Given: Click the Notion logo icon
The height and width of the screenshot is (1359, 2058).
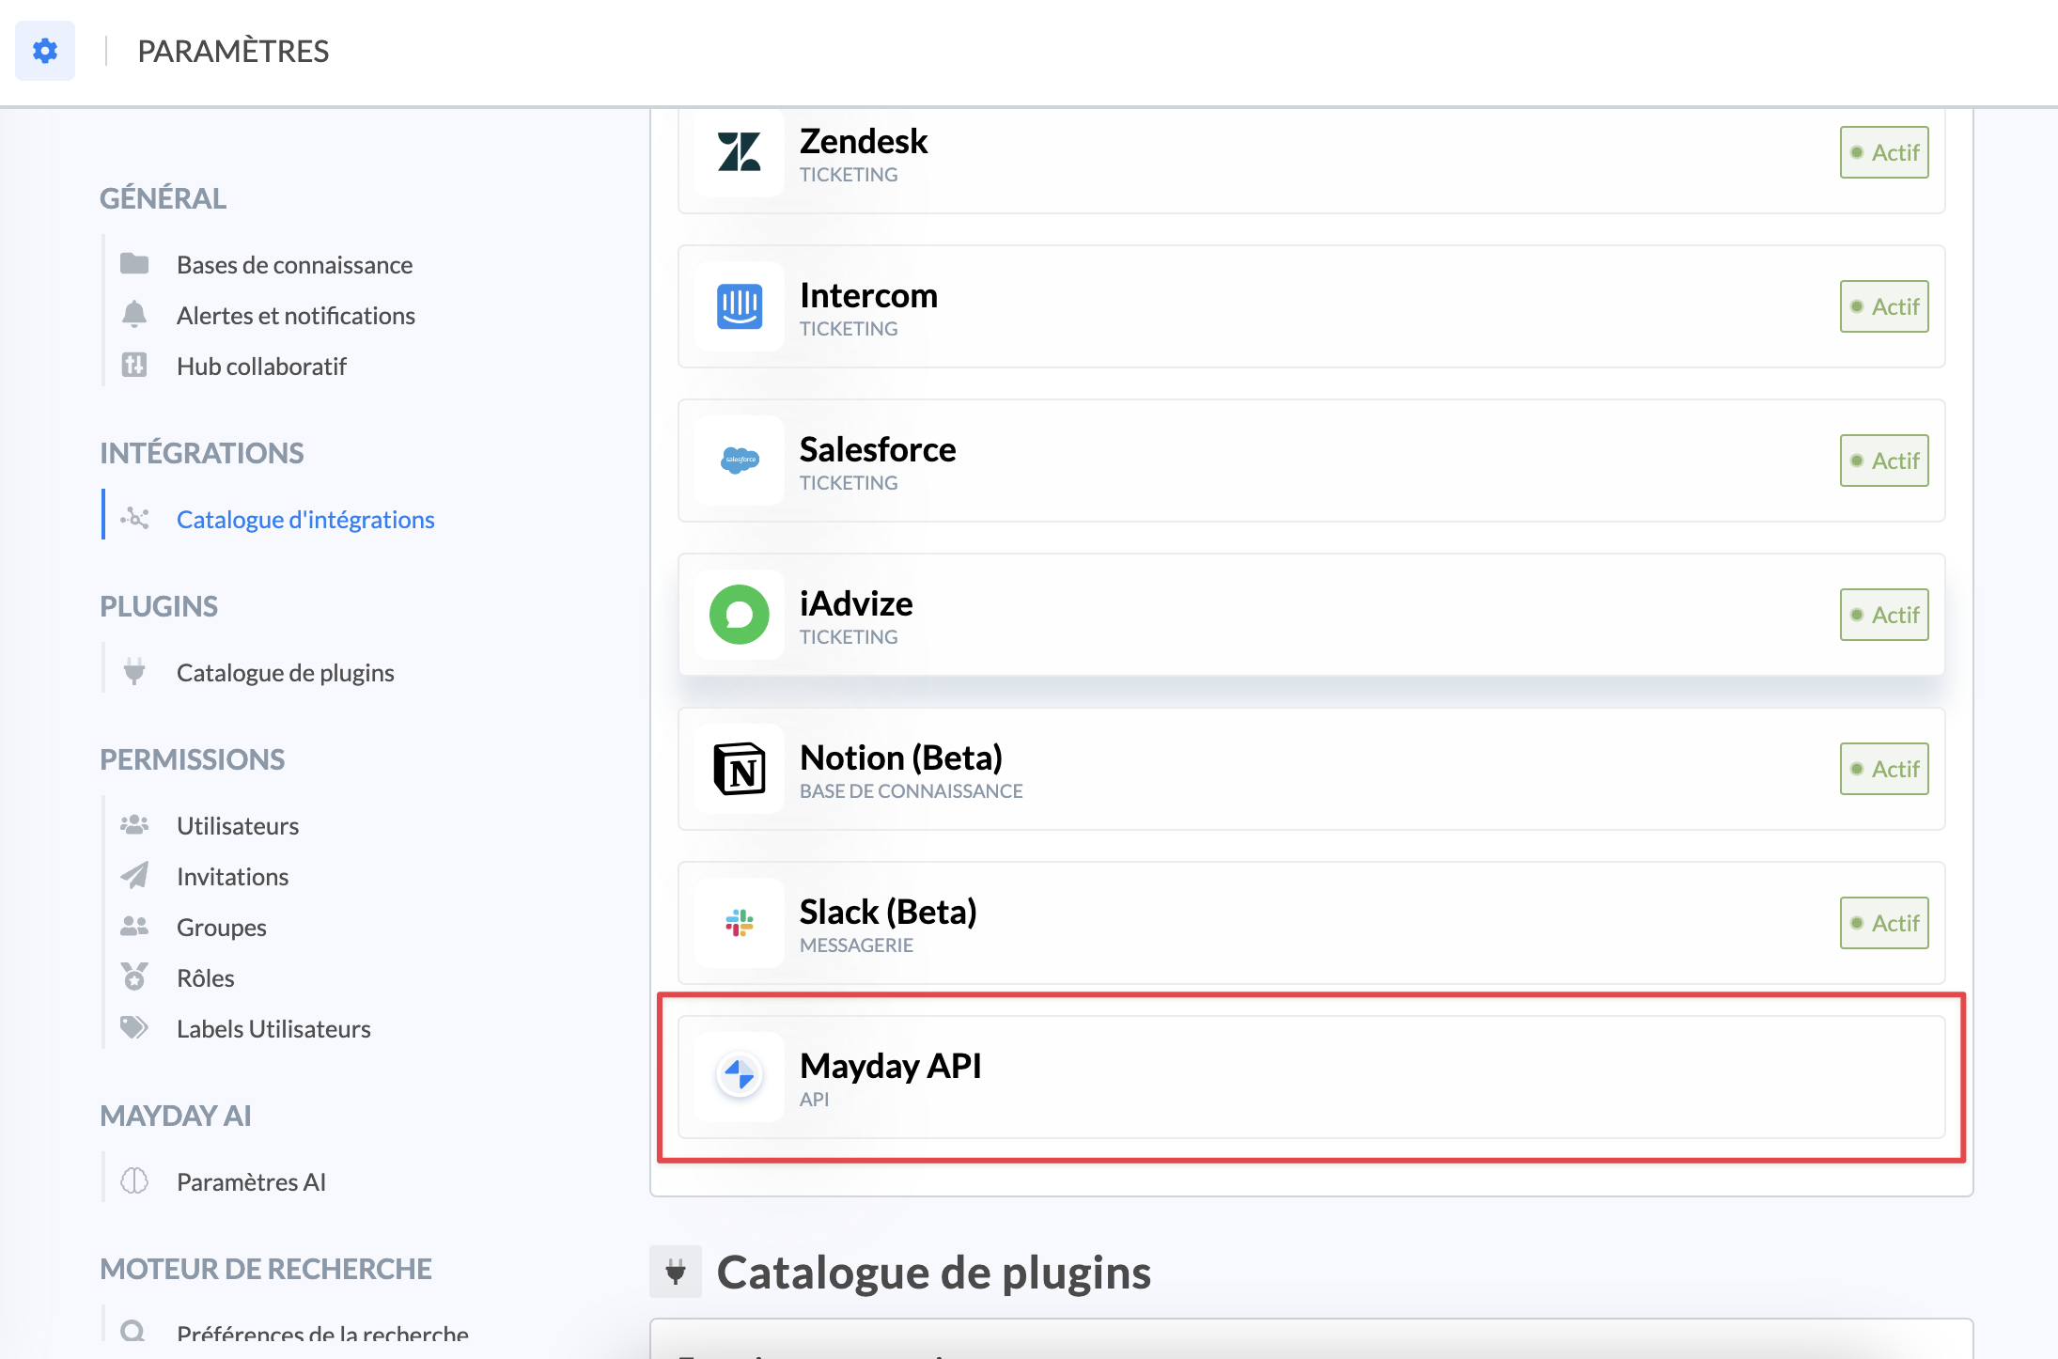Looking at the screenshot, I should coord(740,769).
